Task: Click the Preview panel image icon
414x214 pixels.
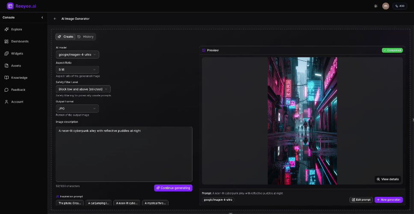Action: point(204,50)
